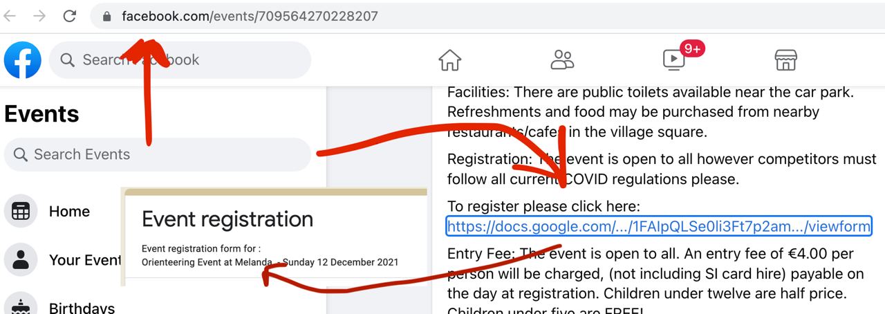Focus the Search Events text field
The image size is (885, 314).
point(166,154)
